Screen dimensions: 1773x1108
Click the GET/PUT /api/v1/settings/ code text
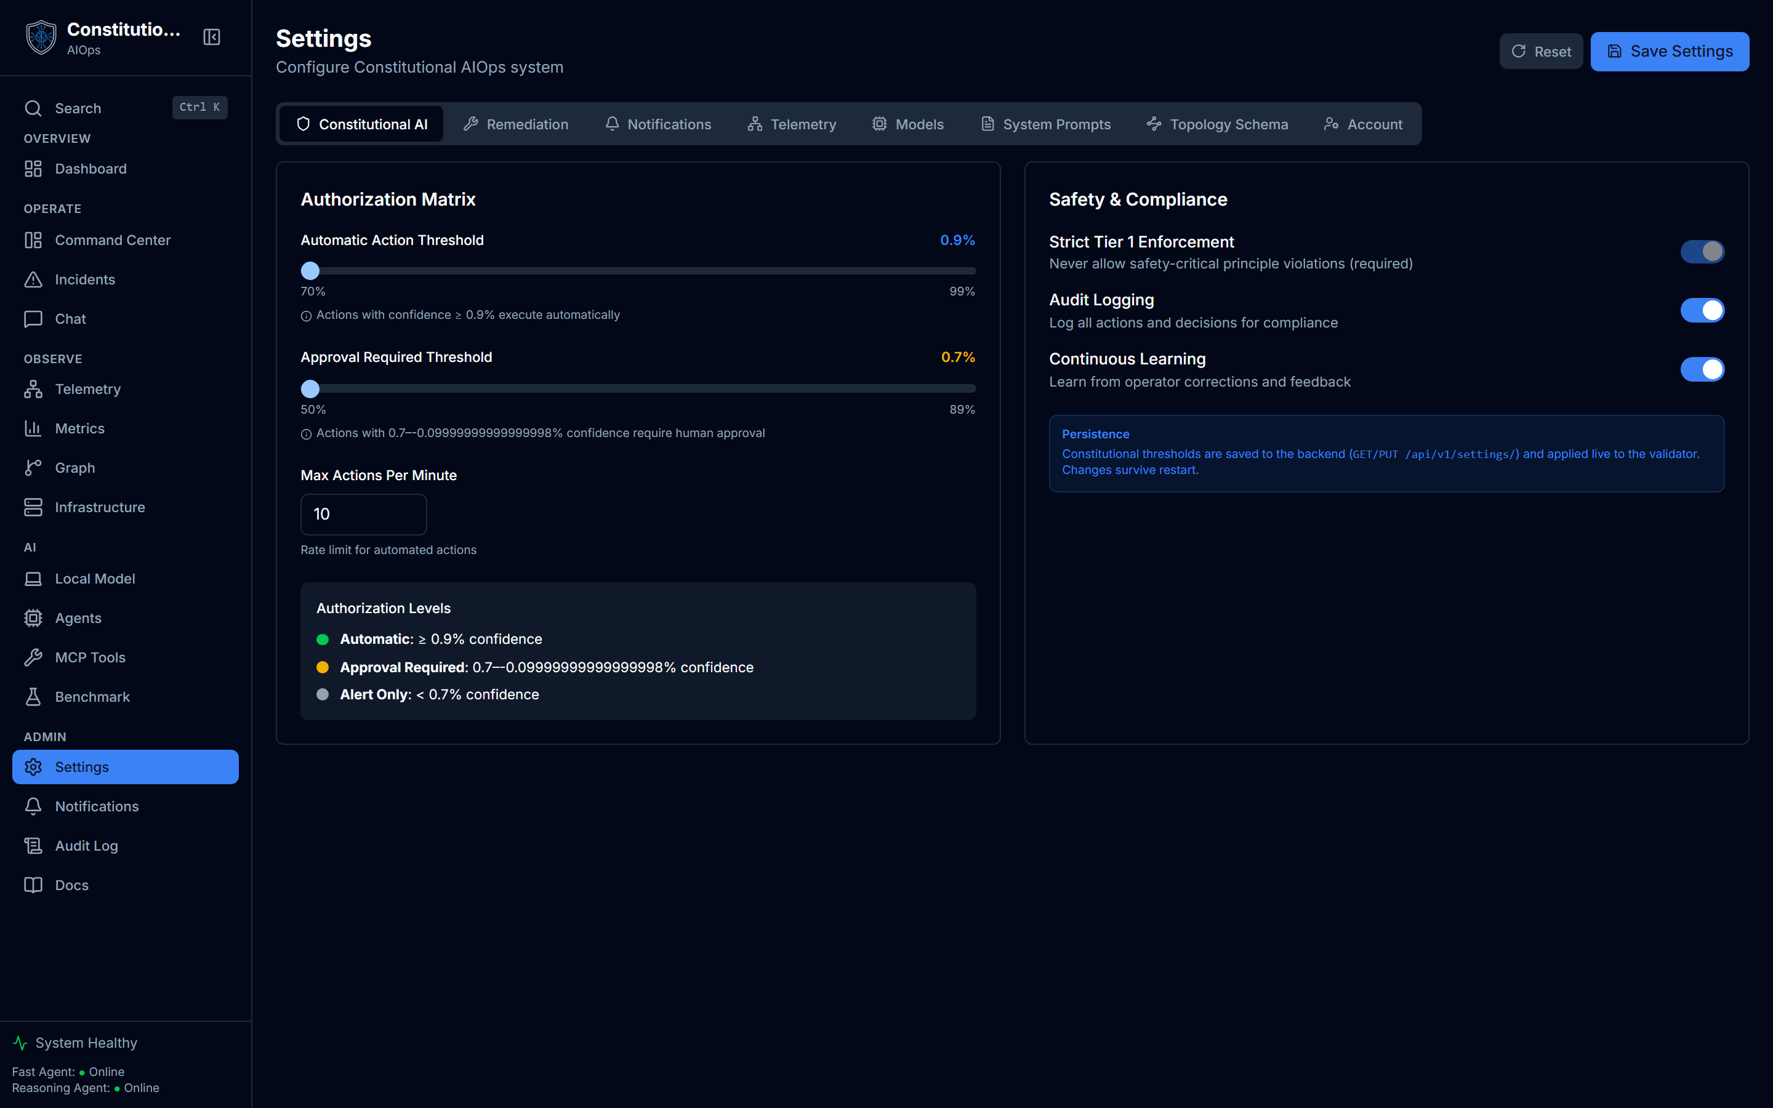click(1435, 454)
